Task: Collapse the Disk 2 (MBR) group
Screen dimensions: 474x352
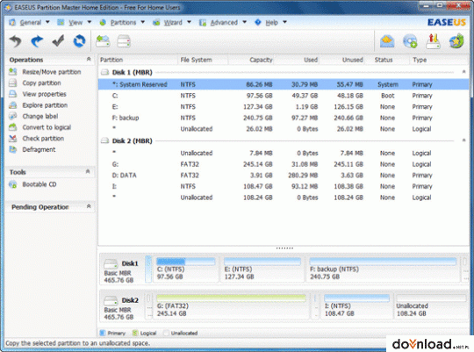Action: click(463, 140)
